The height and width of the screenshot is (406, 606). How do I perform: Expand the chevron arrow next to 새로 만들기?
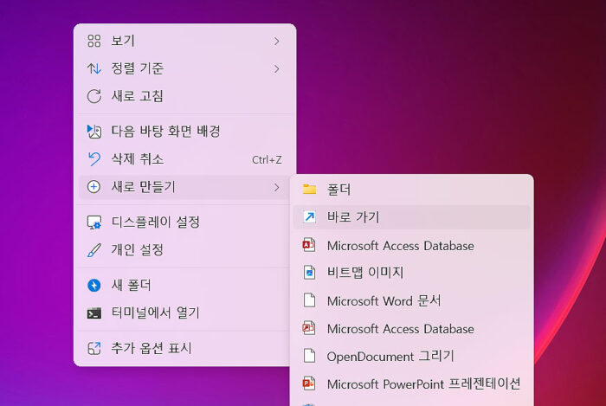coord(276,187)
